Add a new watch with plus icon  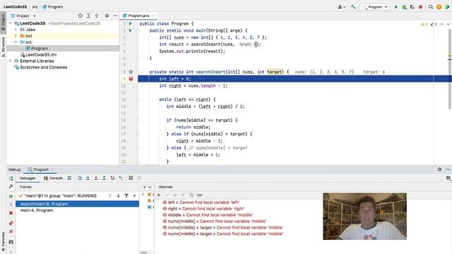[x=159, y=195]
